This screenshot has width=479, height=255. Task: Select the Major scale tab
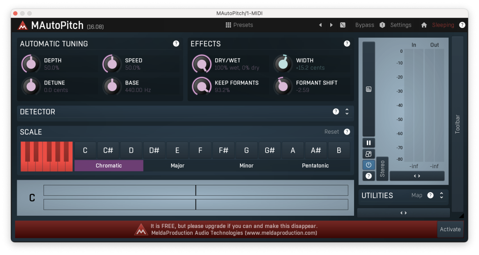[177, 166]
